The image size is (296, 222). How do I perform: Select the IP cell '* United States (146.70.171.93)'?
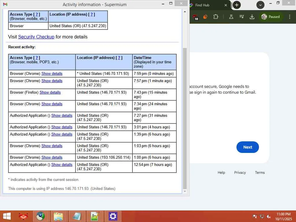coord(104,74)
